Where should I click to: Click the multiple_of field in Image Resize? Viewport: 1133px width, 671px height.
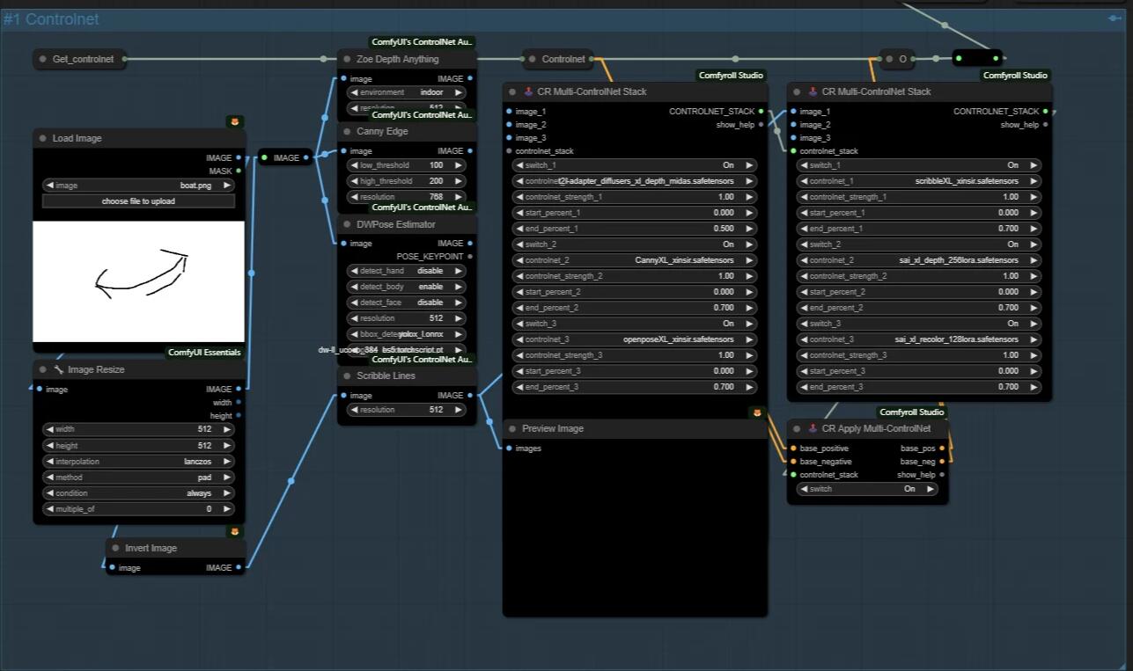point(138,508)
